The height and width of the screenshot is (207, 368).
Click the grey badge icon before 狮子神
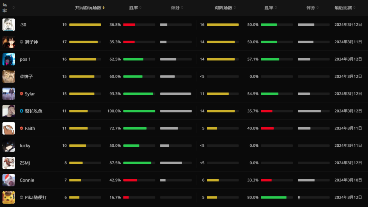click(x=21, y=42)
